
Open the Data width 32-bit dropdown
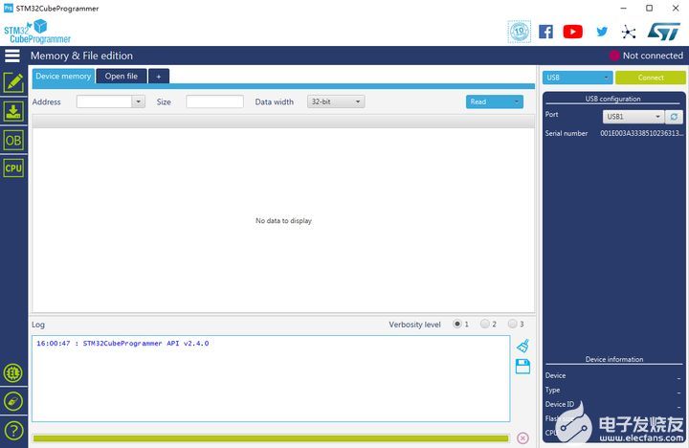point(336,102)
